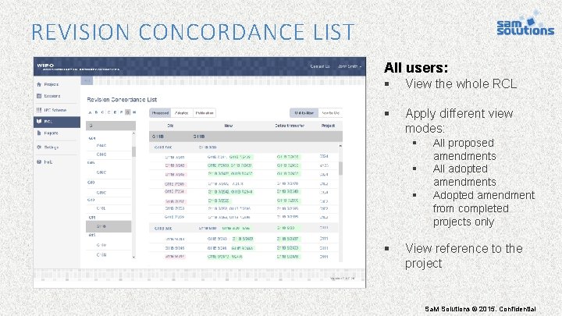Click the Default transfer column header
Screen dimensions: 562x316
[x=290, y=126]
